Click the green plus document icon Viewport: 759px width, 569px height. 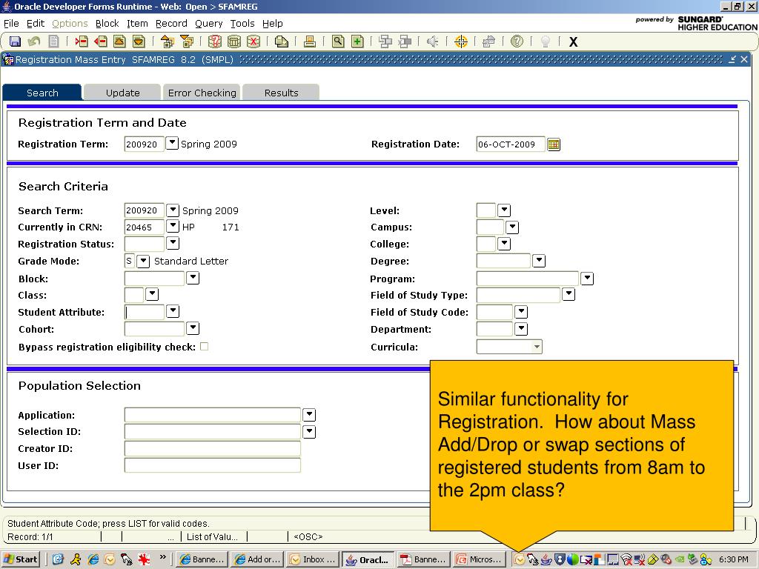point(357,41)
